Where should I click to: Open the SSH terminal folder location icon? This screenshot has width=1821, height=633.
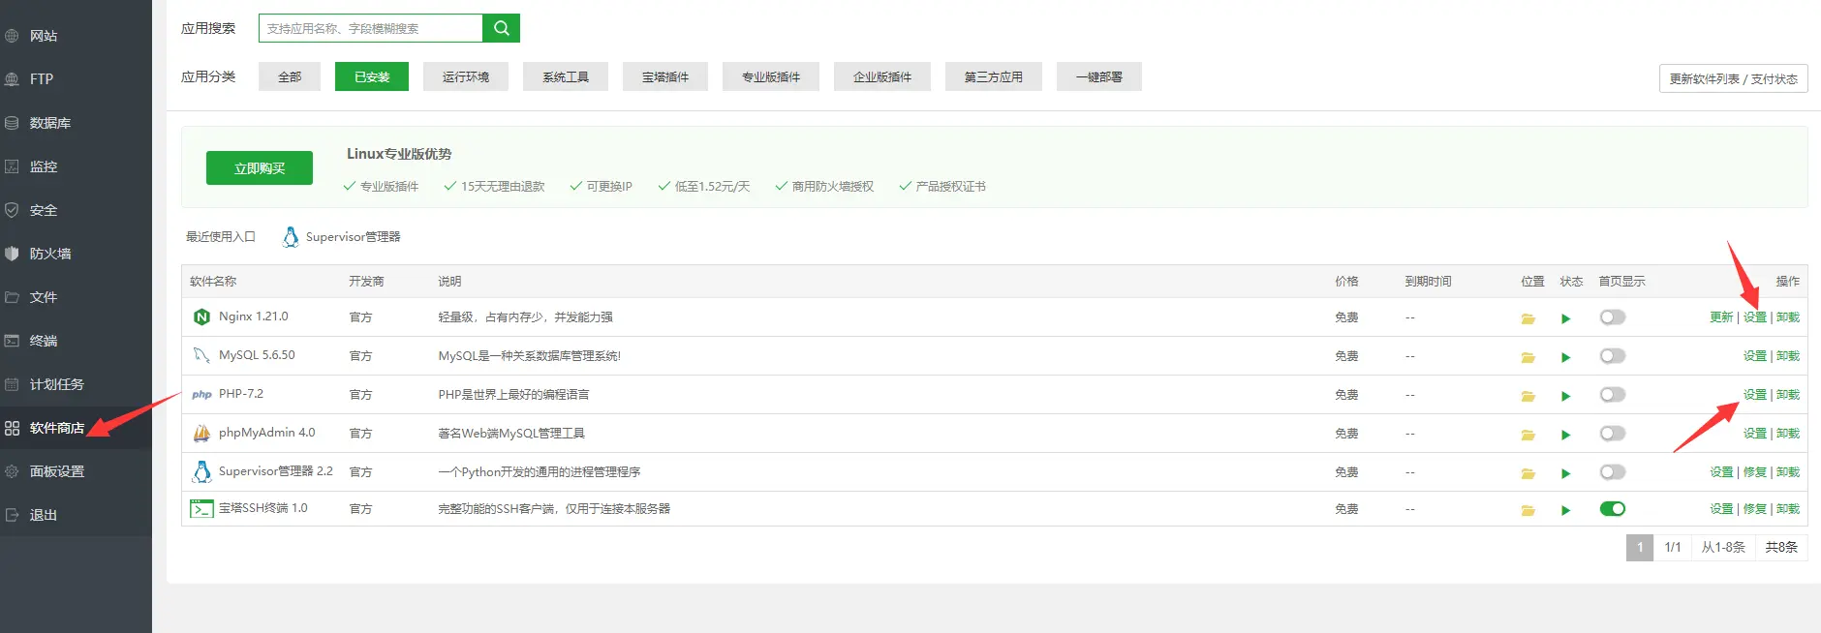[x=1528, y=510]
